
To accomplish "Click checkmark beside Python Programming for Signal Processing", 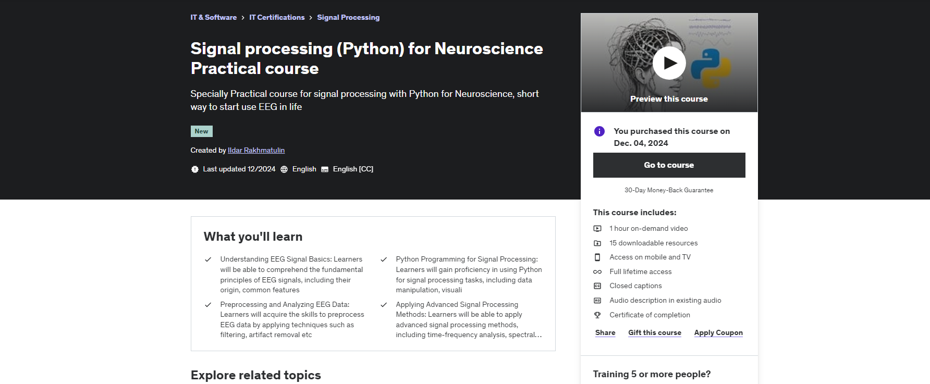I will coord(384,259).
